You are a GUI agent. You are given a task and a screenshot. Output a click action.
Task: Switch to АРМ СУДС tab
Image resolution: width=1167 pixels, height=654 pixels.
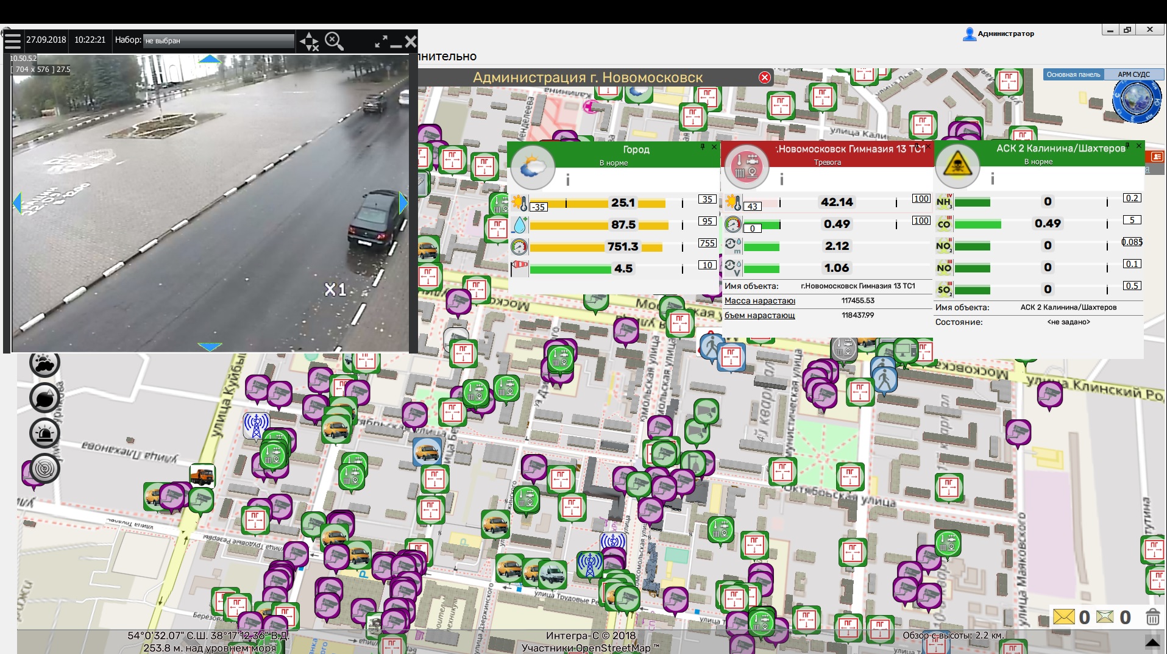(1133, 74)
